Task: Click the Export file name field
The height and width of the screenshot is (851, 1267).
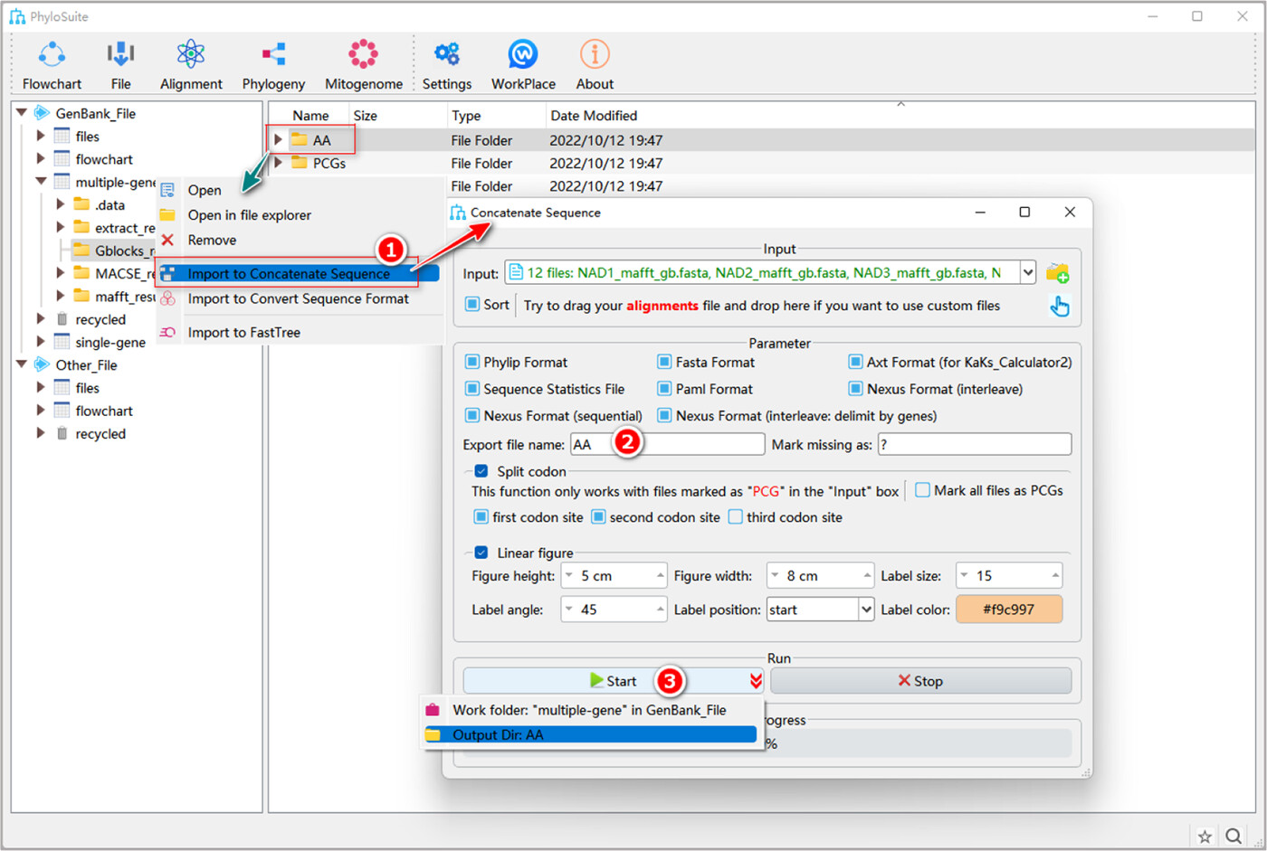Action: coord(668,444)
